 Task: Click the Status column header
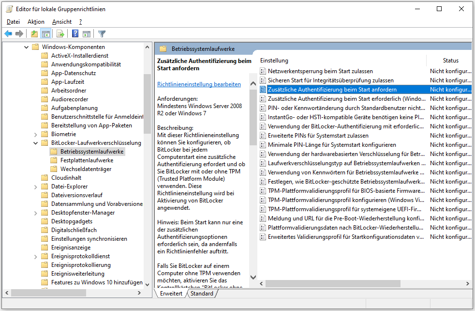pos(450,61)
